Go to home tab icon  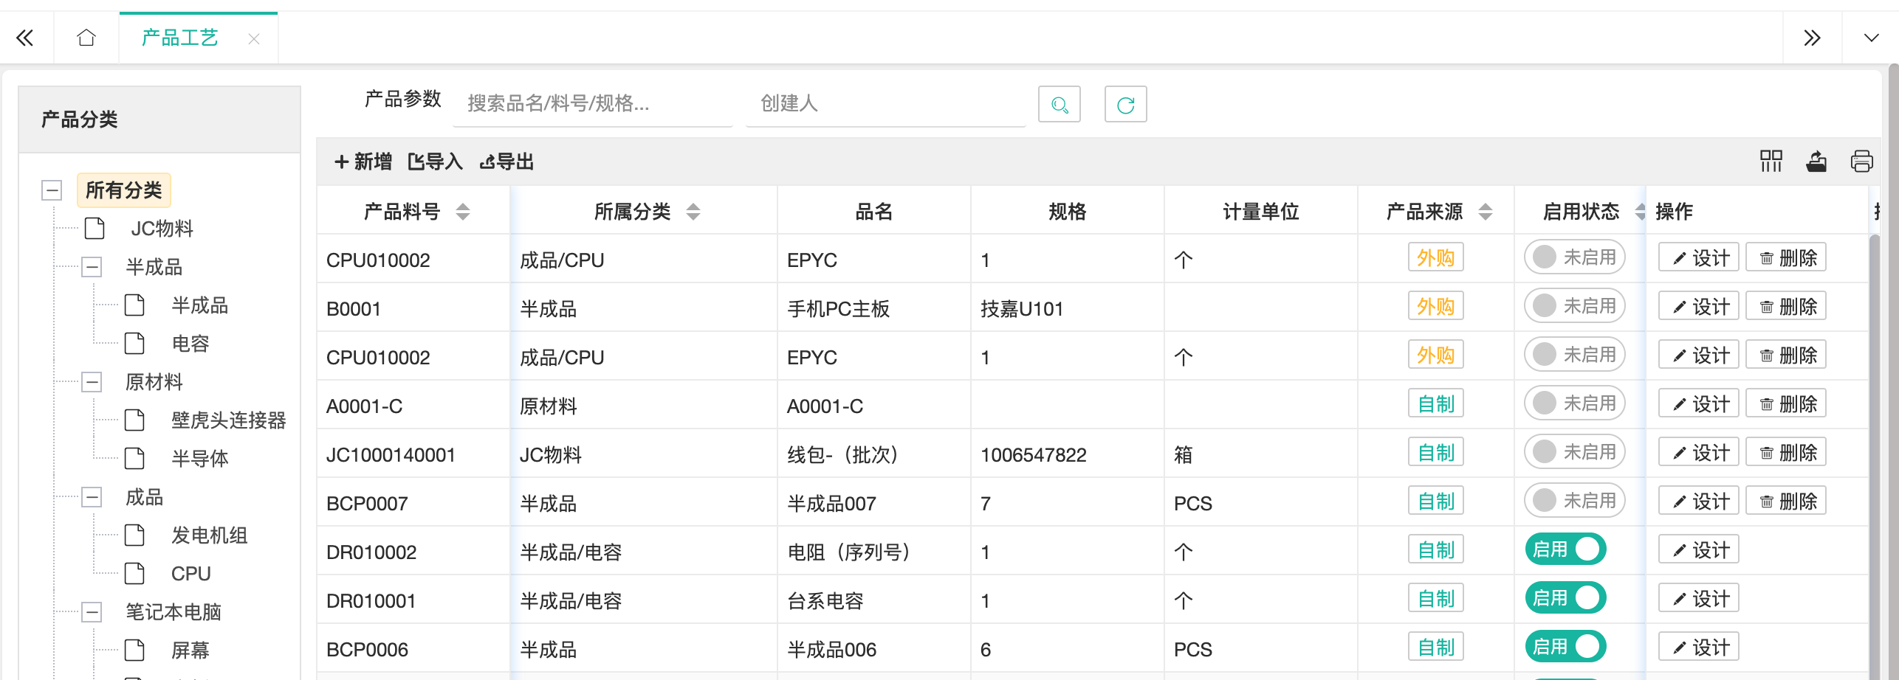point(86,38)
